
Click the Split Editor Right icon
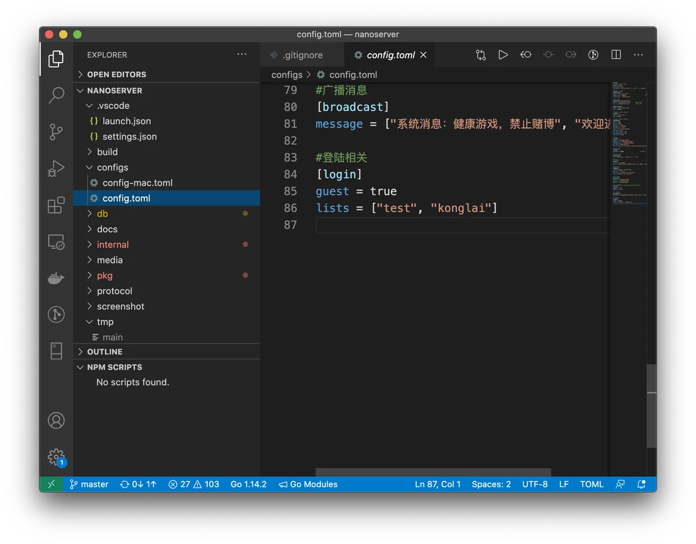click(616, 54)
